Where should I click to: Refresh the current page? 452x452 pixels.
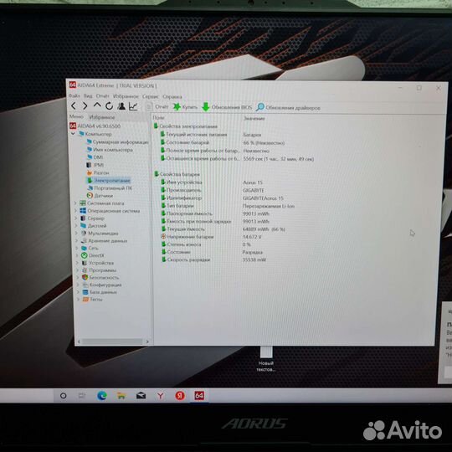109,106
